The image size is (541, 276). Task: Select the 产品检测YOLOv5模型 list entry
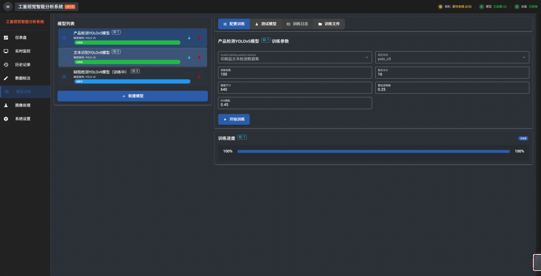(132, 38)
